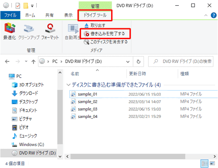The width and height of the screenshot is (218, 168).
Task: Go back with the left arrow
Action: (7, 62)
